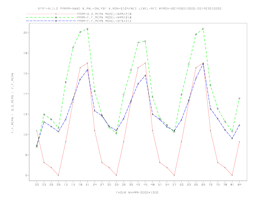Click the blue triangle data point at hour 48
This screenshot has height=201, width=261.
pyautogui.click(x=153, y=114)
